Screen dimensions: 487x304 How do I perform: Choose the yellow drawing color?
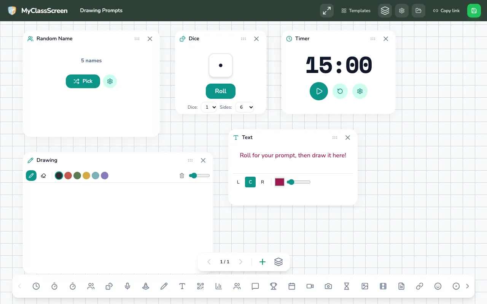pos(86,176)
